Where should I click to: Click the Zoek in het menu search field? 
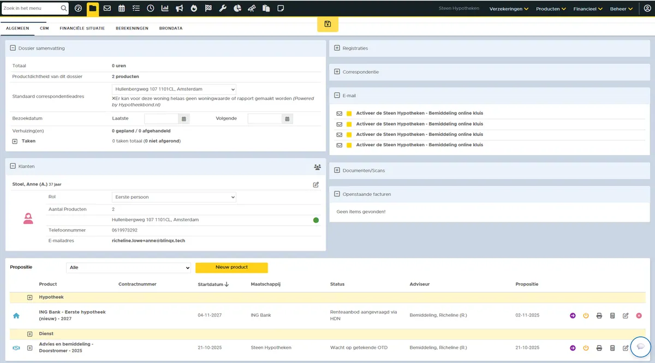pyautogui.click(x=31, y=9)
